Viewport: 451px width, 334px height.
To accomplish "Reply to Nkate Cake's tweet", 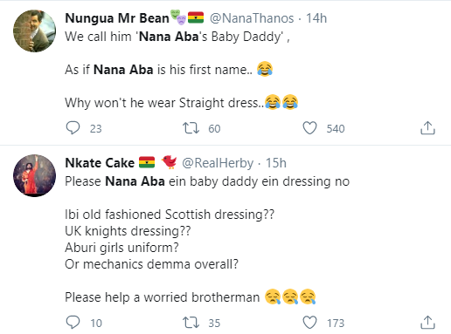I will [73, 323].
